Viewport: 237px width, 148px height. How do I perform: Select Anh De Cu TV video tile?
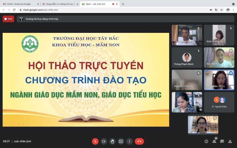(187, 102)
